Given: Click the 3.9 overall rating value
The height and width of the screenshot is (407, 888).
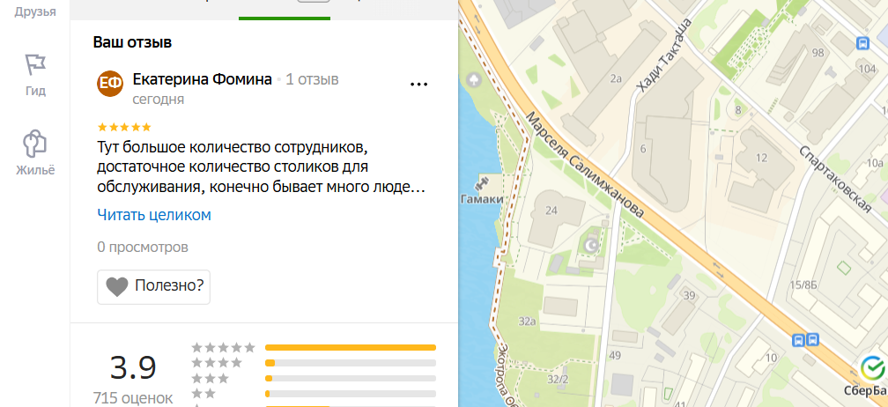Looking at the screenshot, I should 133,367.
